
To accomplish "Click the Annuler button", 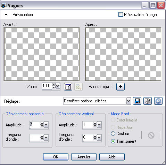I will tap(84, 157).
